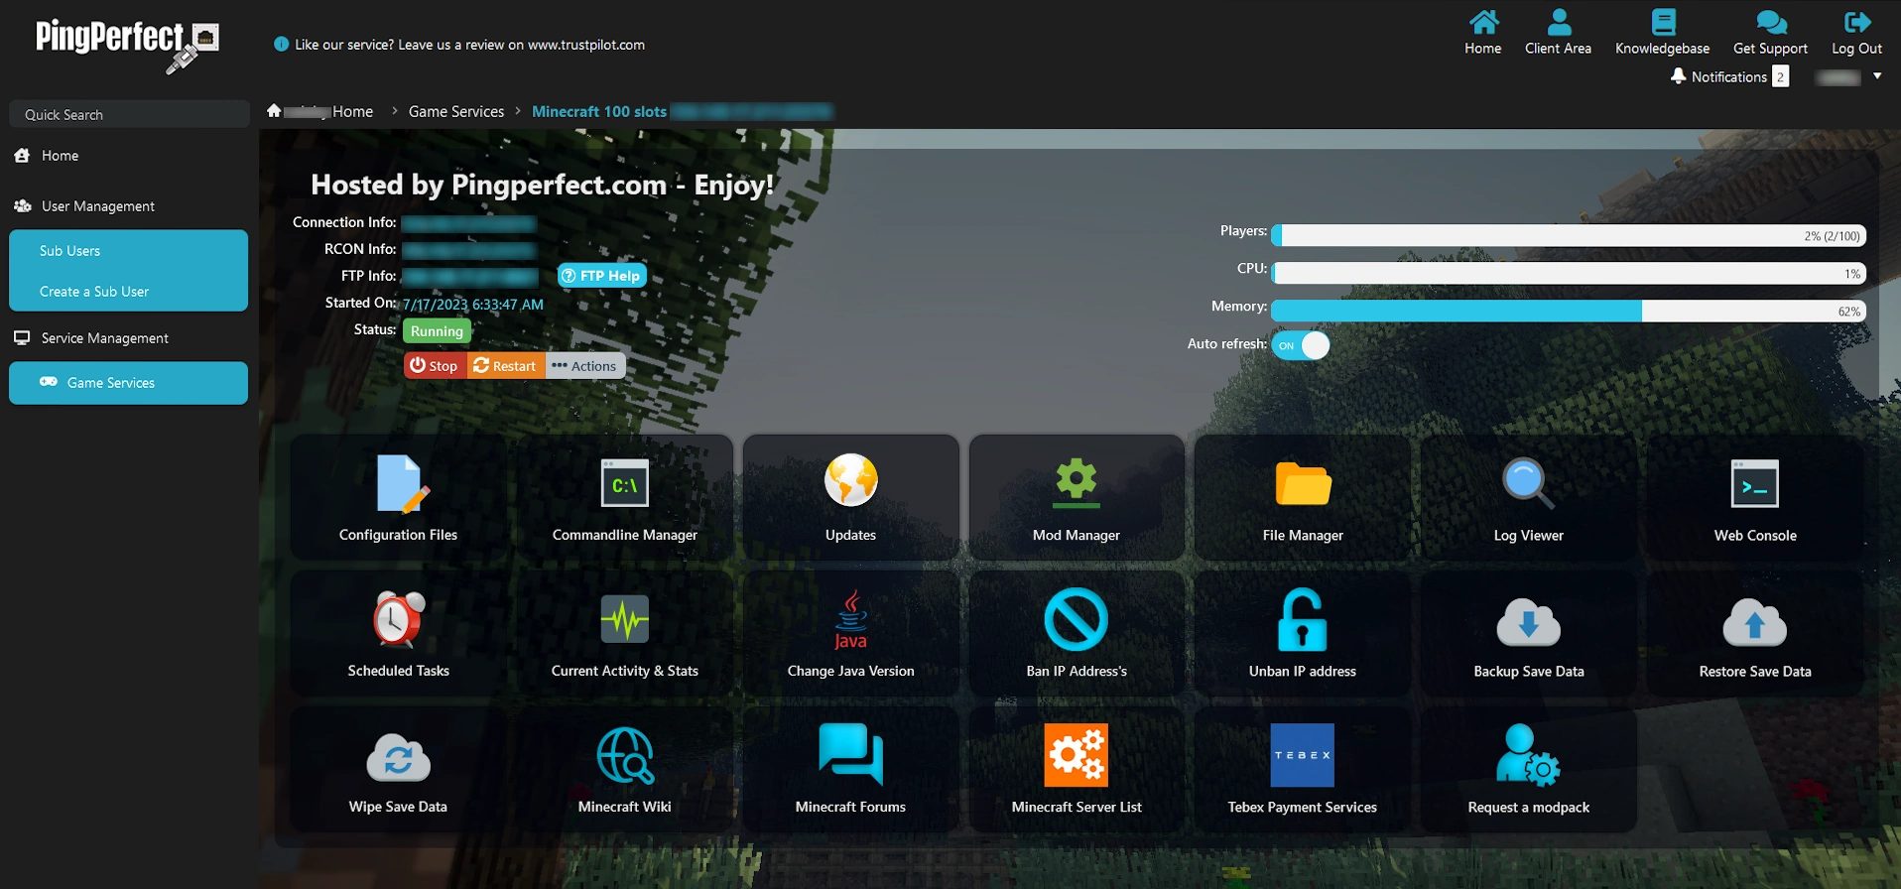The image size is (1901, 889).
Task: Click the Quick Search input field
Action: 129,115
